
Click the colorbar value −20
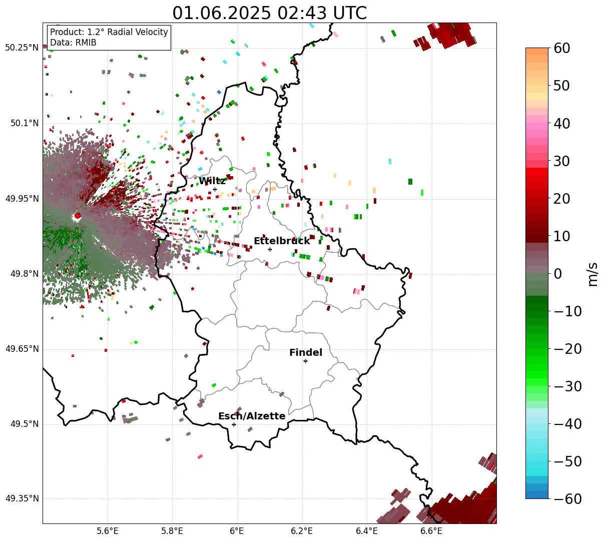pyautogui.click(x=567, y=349)
